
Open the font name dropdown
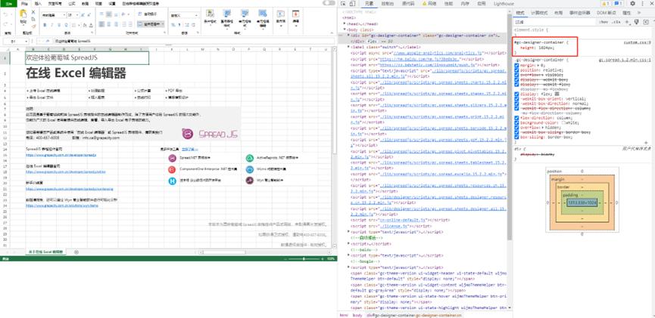point(64,15)
